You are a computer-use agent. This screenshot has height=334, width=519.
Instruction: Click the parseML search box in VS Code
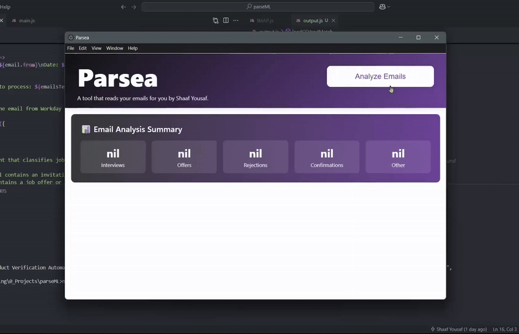[258, 6]
